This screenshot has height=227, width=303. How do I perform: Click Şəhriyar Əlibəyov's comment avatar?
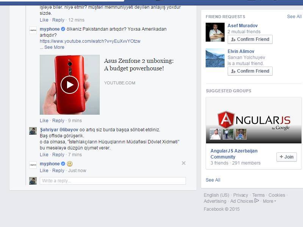coord(33,131)
